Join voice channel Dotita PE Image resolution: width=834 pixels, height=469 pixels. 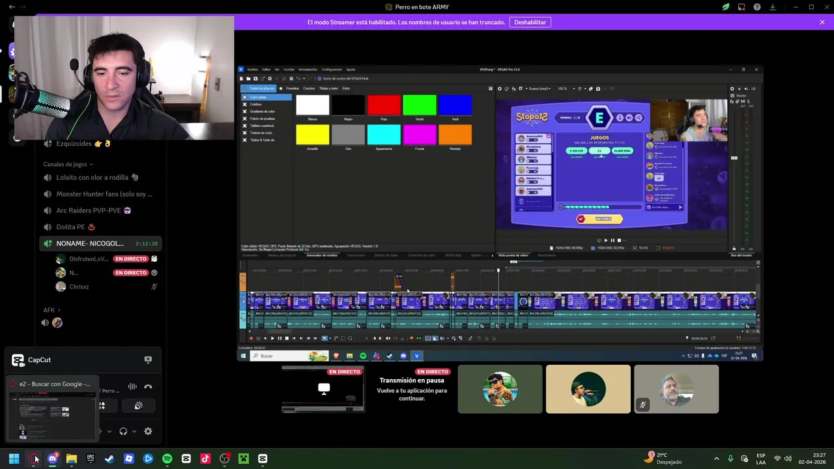coord(100,227)
